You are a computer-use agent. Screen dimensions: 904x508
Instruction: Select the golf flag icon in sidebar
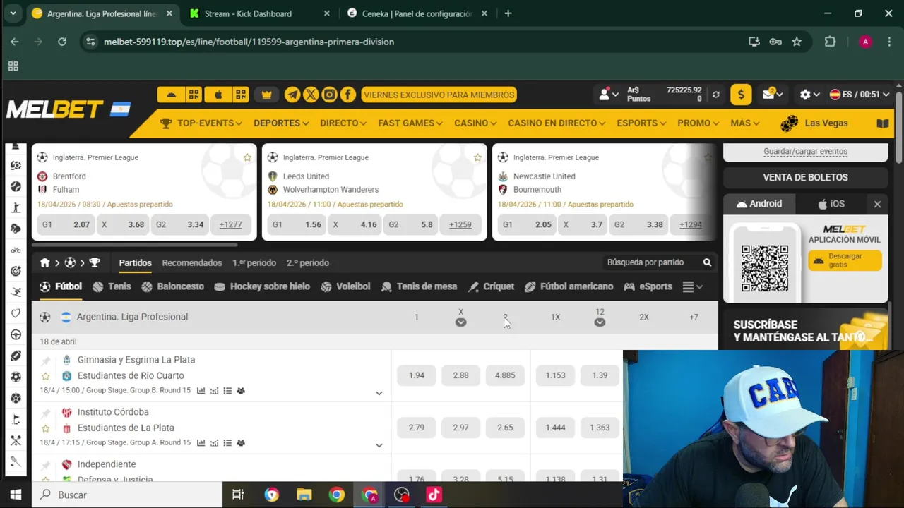point(16,419)
